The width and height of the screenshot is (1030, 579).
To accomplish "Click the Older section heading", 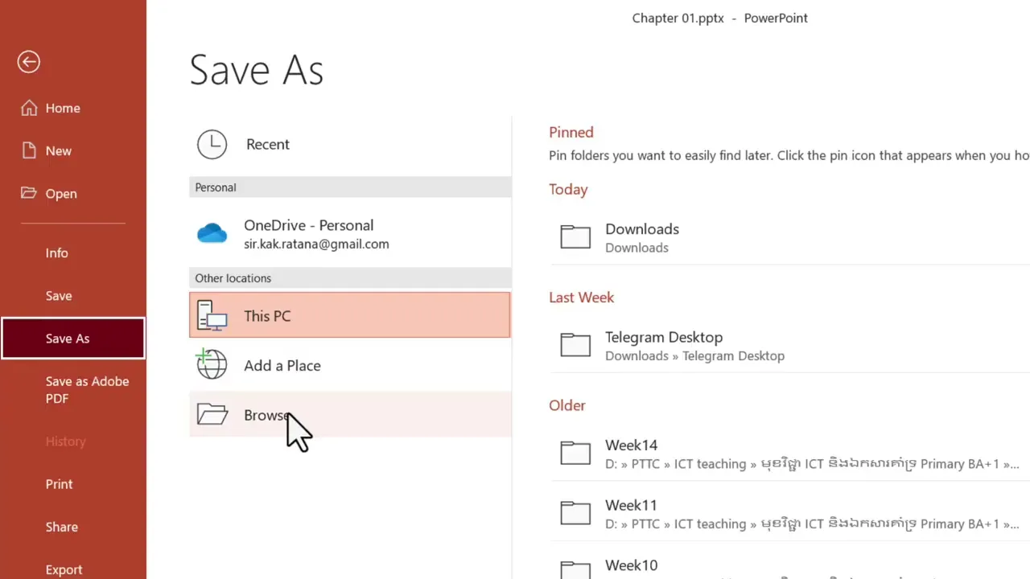I will (x=567, y=404).
